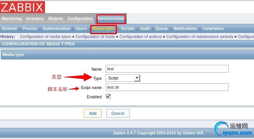Image resolution: width=254 pixels, height=139 pixels.
Task: Go to Users submenu
Action: point(81,28)
